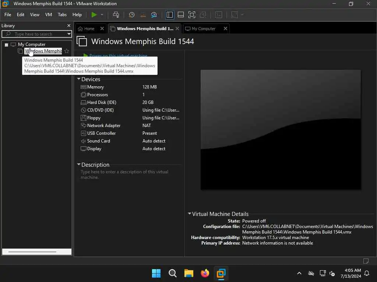Open the VM menu
This screenshot has width=377, height=282.
coord(49,15)
